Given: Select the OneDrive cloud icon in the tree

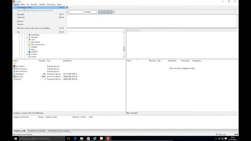Looking at the screenshot, I should 29,52.
